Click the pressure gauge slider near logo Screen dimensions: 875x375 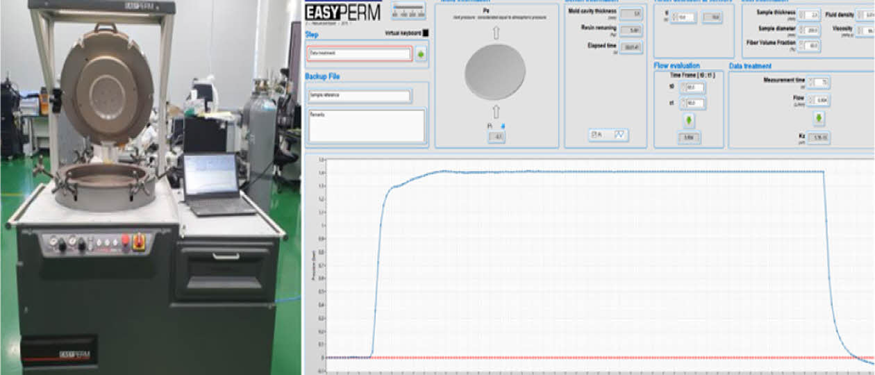[408, 9]
